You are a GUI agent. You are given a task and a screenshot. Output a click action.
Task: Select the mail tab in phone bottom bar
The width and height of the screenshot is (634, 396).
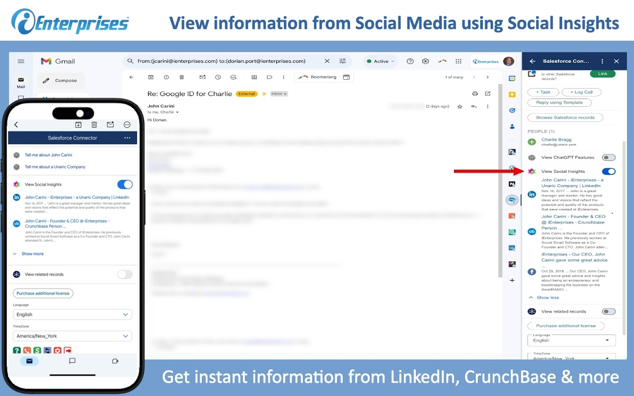(x=29, y=361)
